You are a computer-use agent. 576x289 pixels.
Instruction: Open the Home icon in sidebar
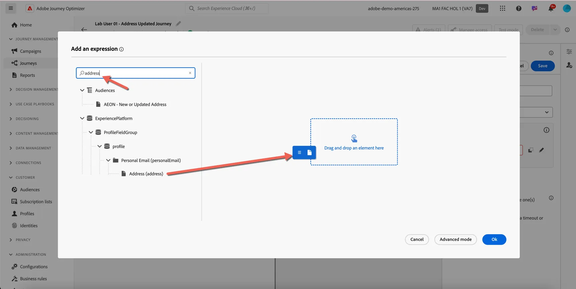[14, 25]
